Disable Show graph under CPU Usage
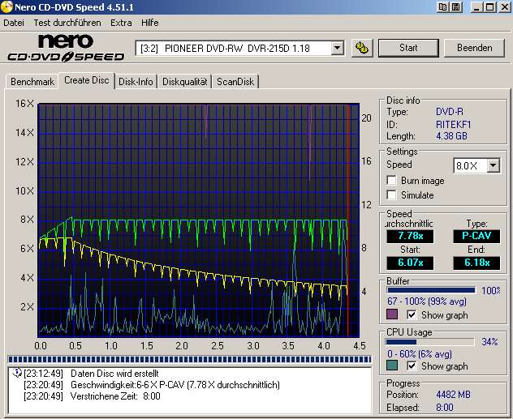The width and height of the screenshot is (513, 419). [412, 366]
